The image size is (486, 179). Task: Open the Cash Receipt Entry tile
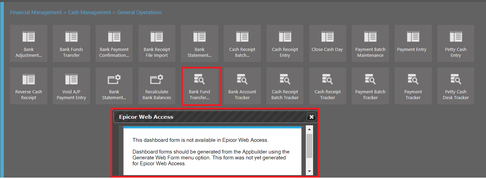tap(285, 43)
